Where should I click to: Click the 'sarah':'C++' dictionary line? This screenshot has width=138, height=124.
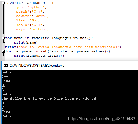[29, 12]
